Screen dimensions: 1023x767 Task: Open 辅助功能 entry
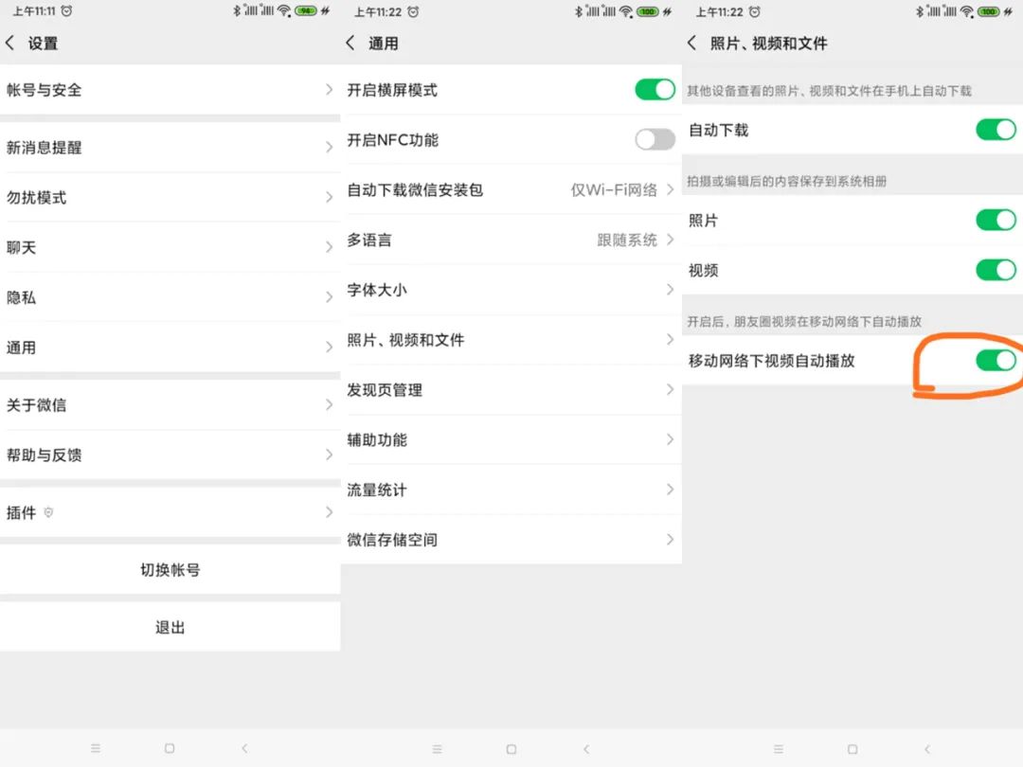pos(511,439)
